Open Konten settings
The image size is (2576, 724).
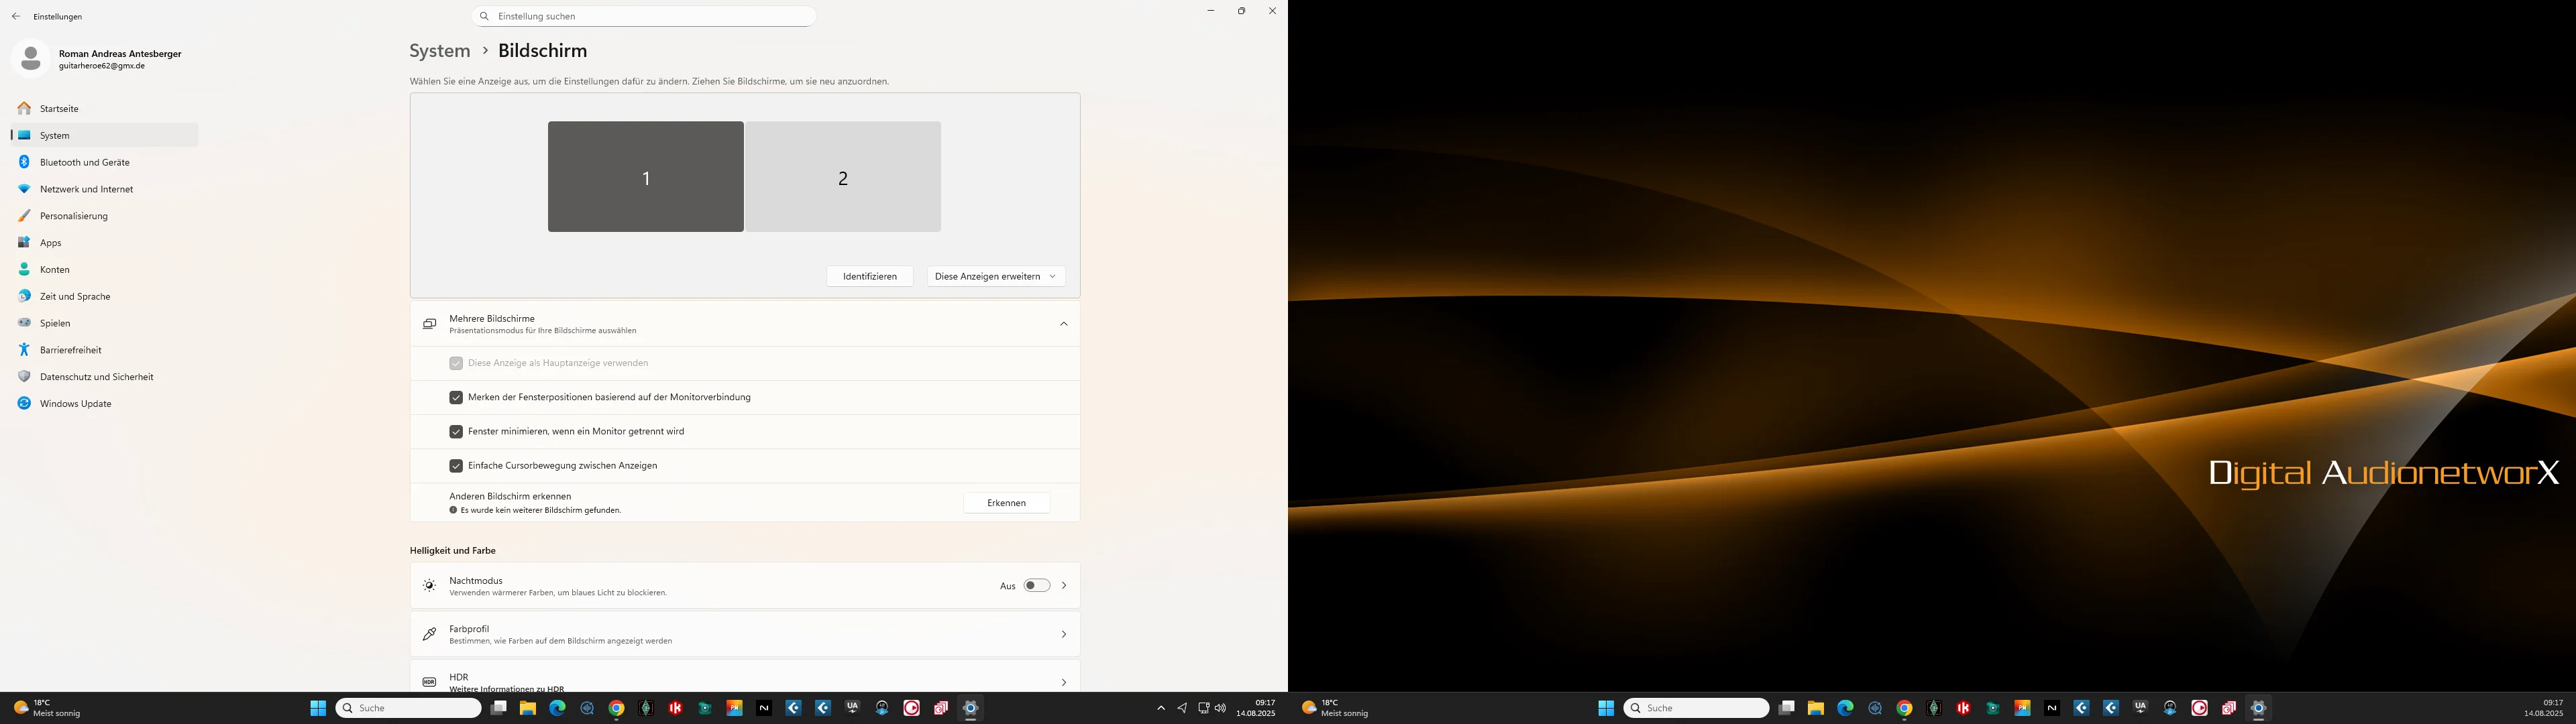[104, 270]
